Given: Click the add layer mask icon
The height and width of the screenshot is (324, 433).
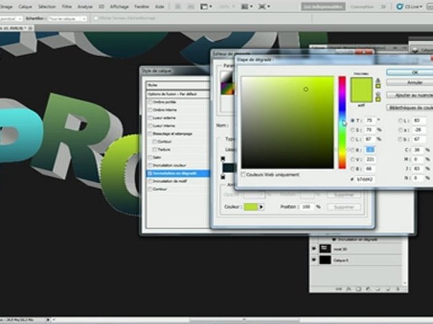Looking at the screenshot, I should coord(359,289).
